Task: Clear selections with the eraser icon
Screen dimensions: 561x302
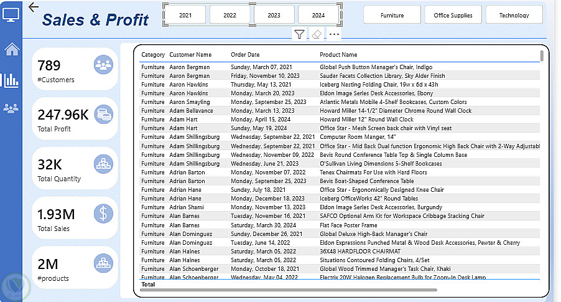Action: point(317,34)
